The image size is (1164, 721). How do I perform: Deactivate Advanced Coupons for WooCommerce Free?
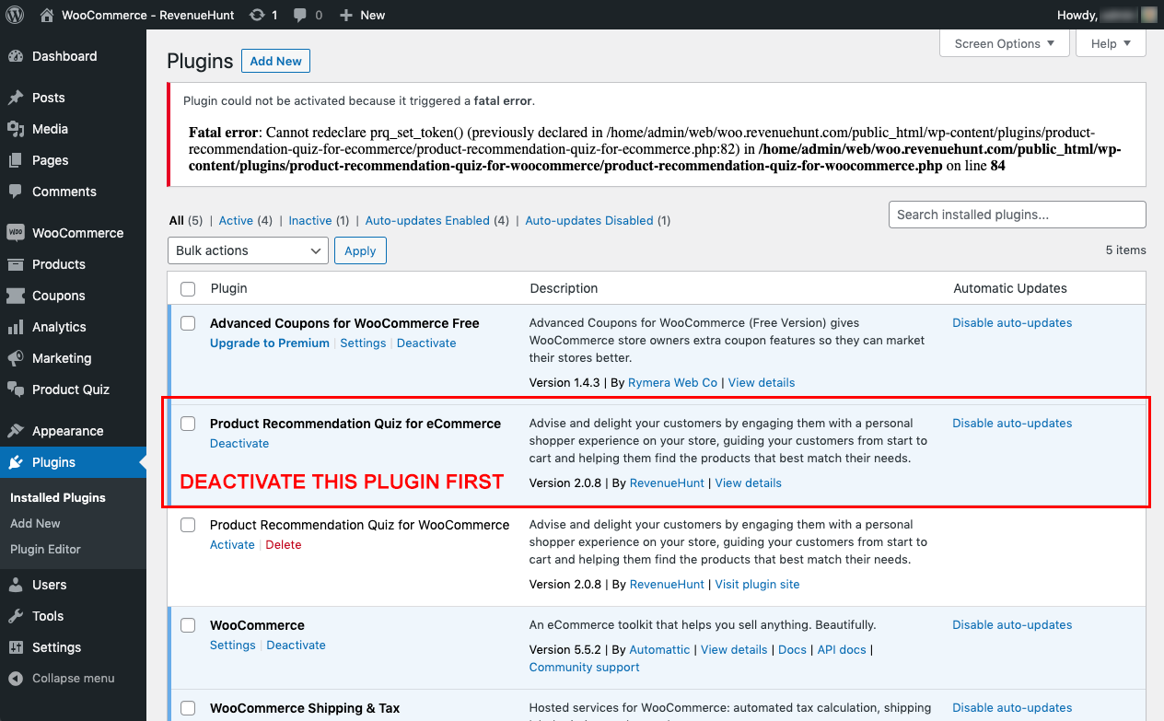[426, 343]
